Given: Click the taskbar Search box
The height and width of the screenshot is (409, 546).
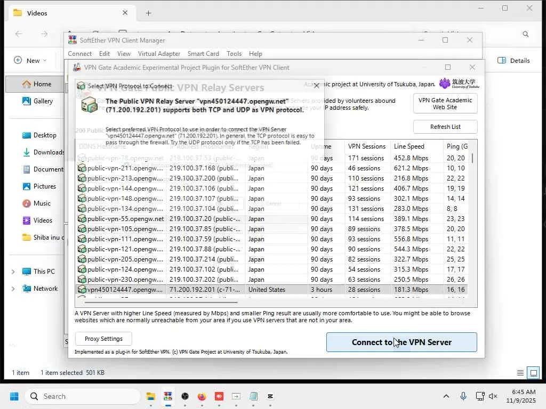Looking at the screenshot, I should tap(83, 396).
